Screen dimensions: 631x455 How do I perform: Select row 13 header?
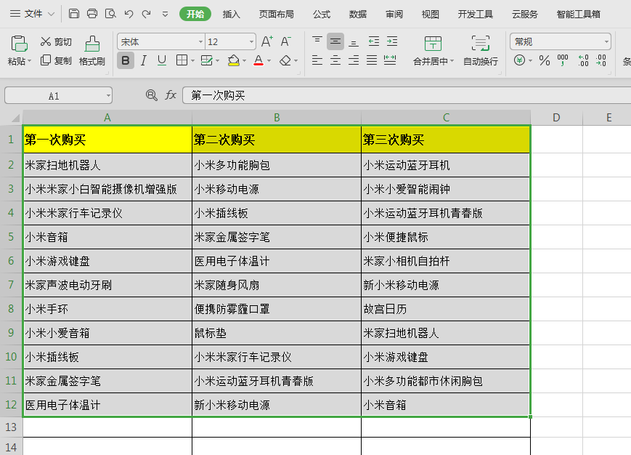[11, 427]
